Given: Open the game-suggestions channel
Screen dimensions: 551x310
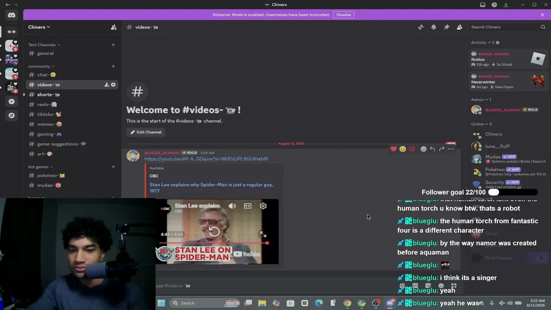Looking at the screenshot, I should click(71, 144).
